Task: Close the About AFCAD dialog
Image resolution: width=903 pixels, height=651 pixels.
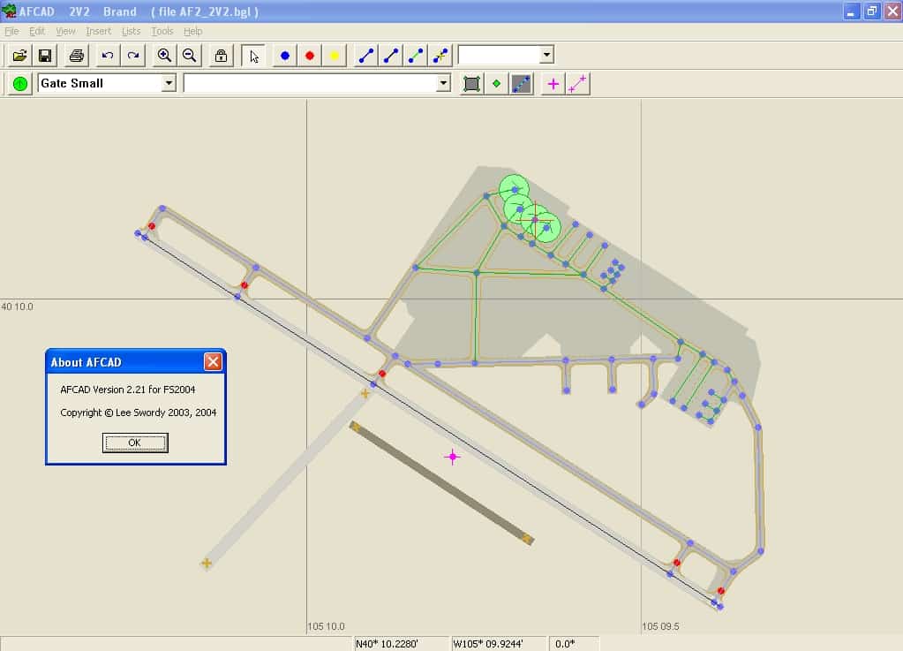Action: click(213, 361)
